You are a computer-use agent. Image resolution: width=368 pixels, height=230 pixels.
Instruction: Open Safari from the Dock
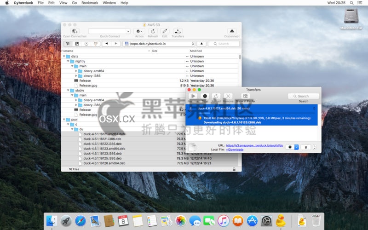point(80,221)
